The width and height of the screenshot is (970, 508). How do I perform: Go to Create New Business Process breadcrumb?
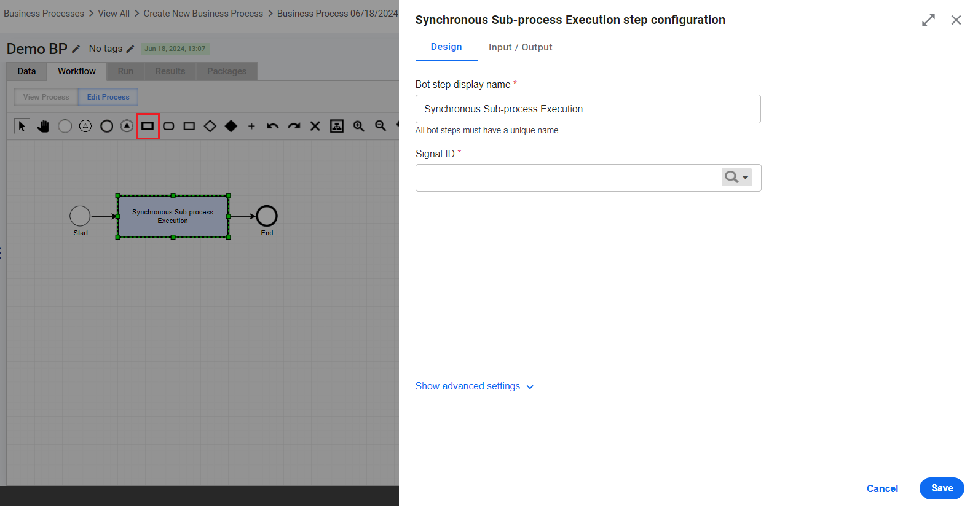[x=203, y=14]
